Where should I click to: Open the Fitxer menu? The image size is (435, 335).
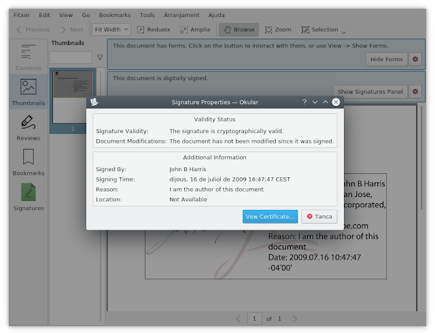[21, 15]
